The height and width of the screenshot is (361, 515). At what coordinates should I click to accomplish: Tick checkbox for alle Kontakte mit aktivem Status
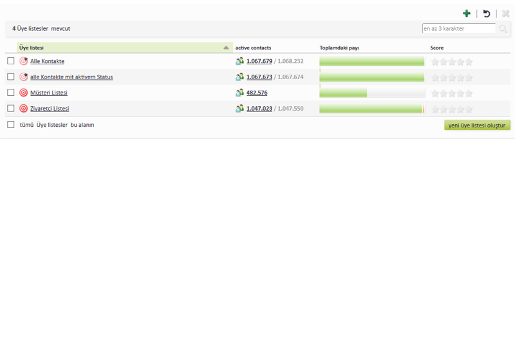tap(11, 77)
